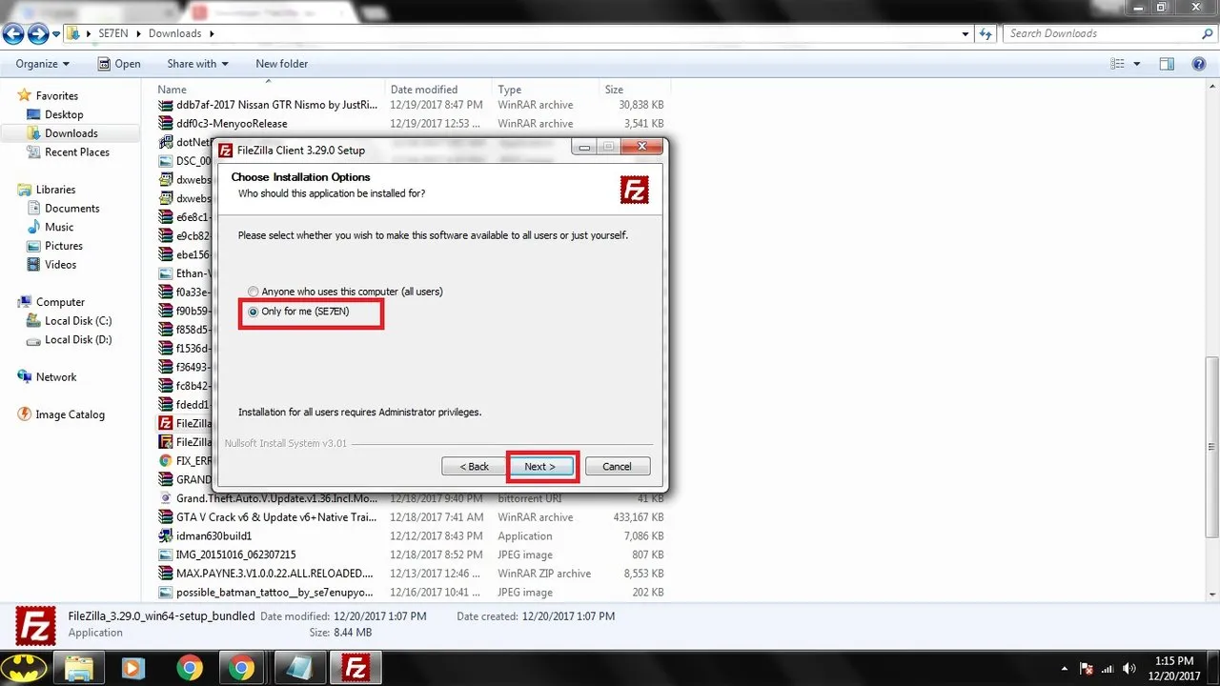This screenshot has width=1220, height=686.
Task: Sort by Name column header
Action: point(269,90)
